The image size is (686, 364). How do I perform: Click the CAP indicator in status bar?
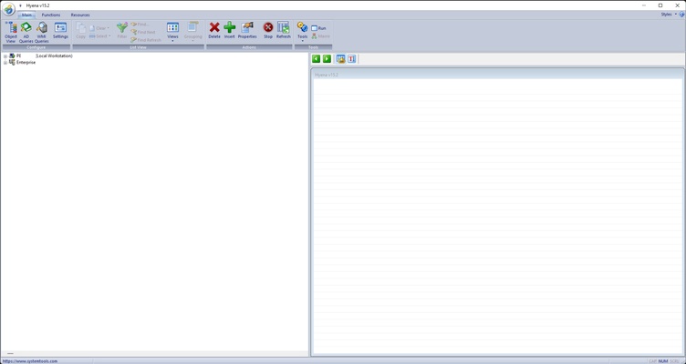(x=653, y=361)
